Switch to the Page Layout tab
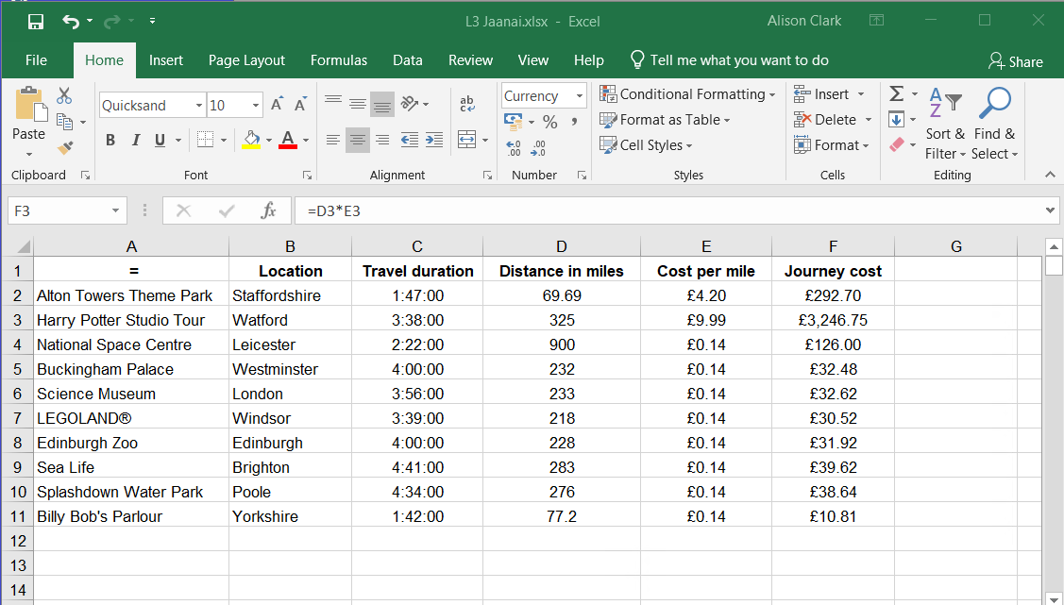The image size is (1064, 605). 246,60
